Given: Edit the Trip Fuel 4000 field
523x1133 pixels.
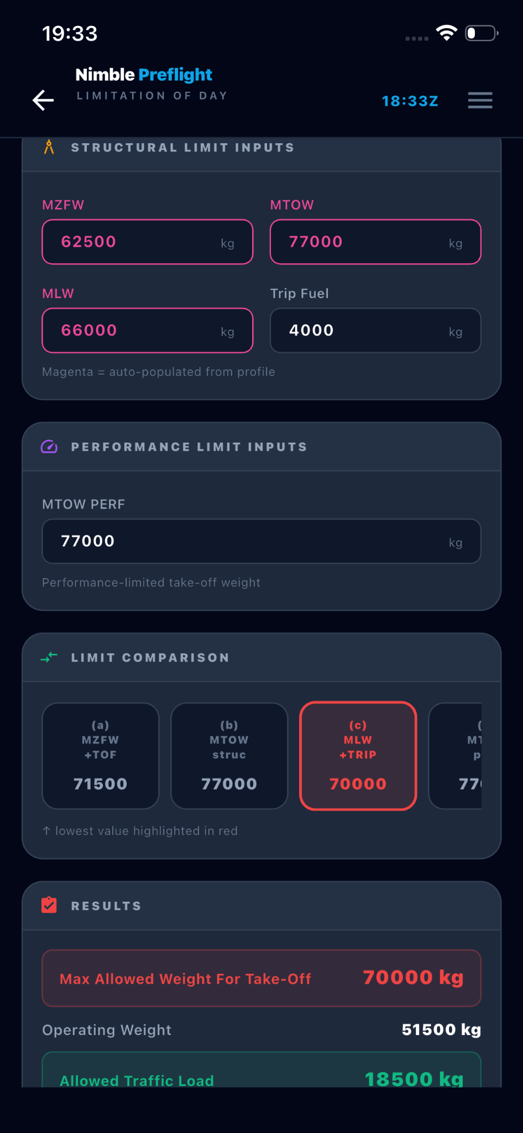Looking at the screenshot, I should pos(375,330).
